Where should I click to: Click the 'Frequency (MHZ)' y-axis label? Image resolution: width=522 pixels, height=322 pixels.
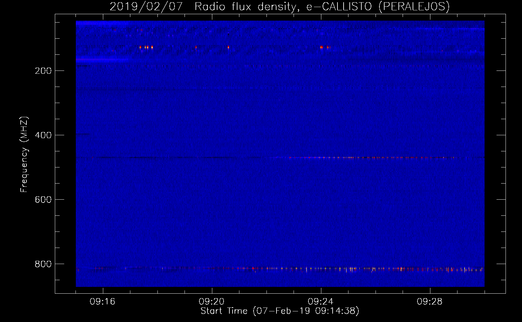[24, 155]
